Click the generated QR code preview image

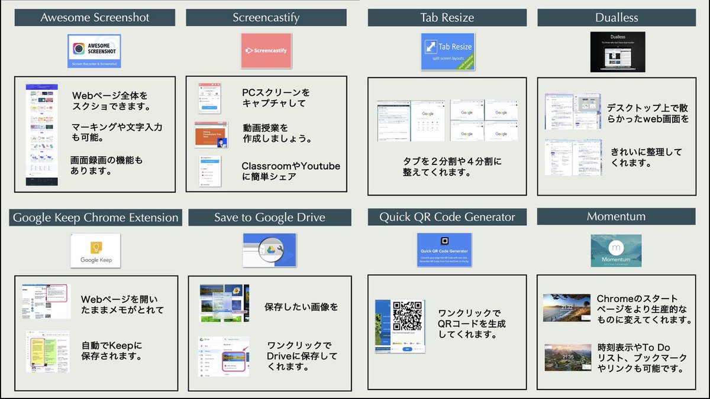[408, 325]
